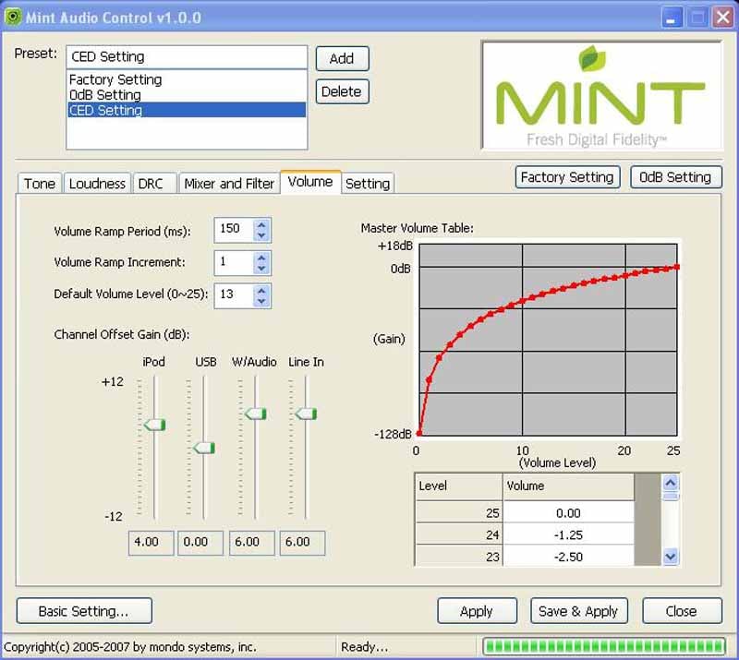Decrease Volume Ramp Increment with down arrow
Screen dimensions: 739x660
pos(261,268)
